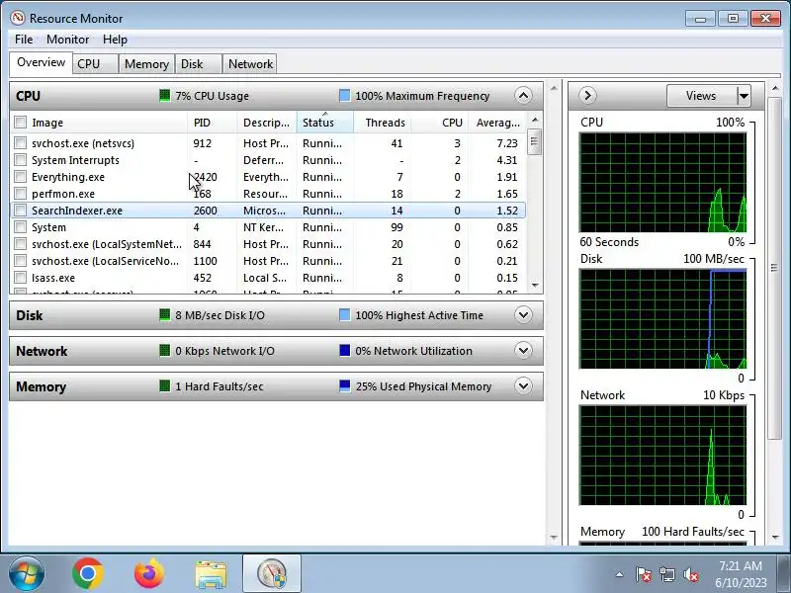Image resolution: width=791 pixels, height=593 pixels.
Task: Launch Firefox from the taskbar
Action: 149,574
